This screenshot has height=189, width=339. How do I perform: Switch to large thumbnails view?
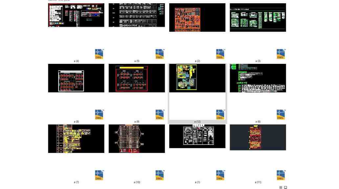(x=285, y=187)
